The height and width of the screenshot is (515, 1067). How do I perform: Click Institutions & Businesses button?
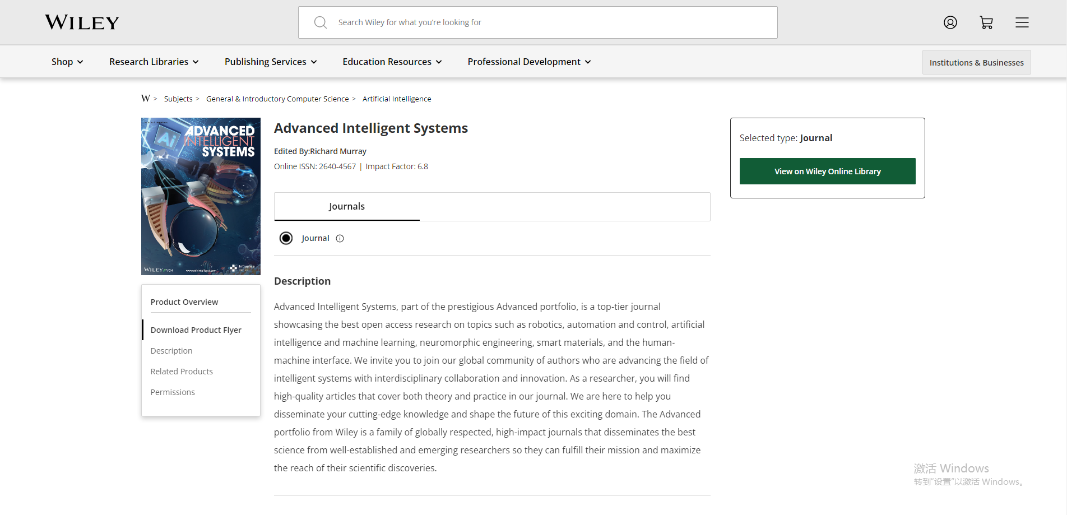click(x=976, y=63)
